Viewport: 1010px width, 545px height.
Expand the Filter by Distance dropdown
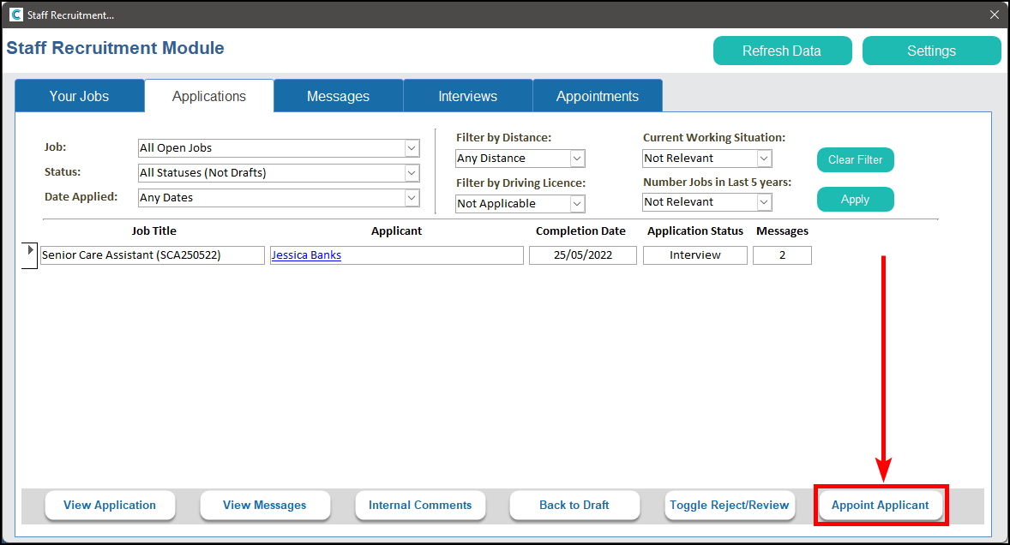click(577, 159)
